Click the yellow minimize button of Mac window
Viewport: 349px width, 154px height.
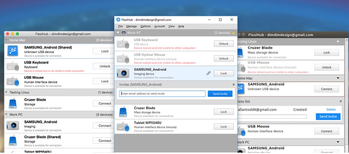(13, 34)
